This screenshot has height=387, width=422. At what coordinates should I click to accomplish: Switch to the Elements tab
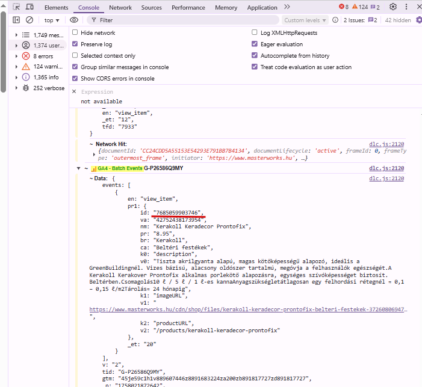(x=56, y=8)
